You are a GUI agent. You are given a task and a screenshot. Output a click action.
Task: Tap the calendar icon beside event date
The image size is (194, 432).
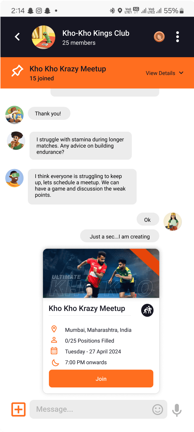pyautogui.click(x=54, y=351)
